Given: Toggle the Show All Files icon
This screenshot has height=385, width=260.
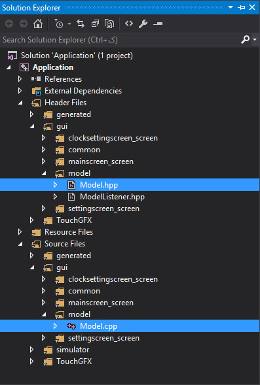Looking at the screenshot, I should tap(109, 24).
